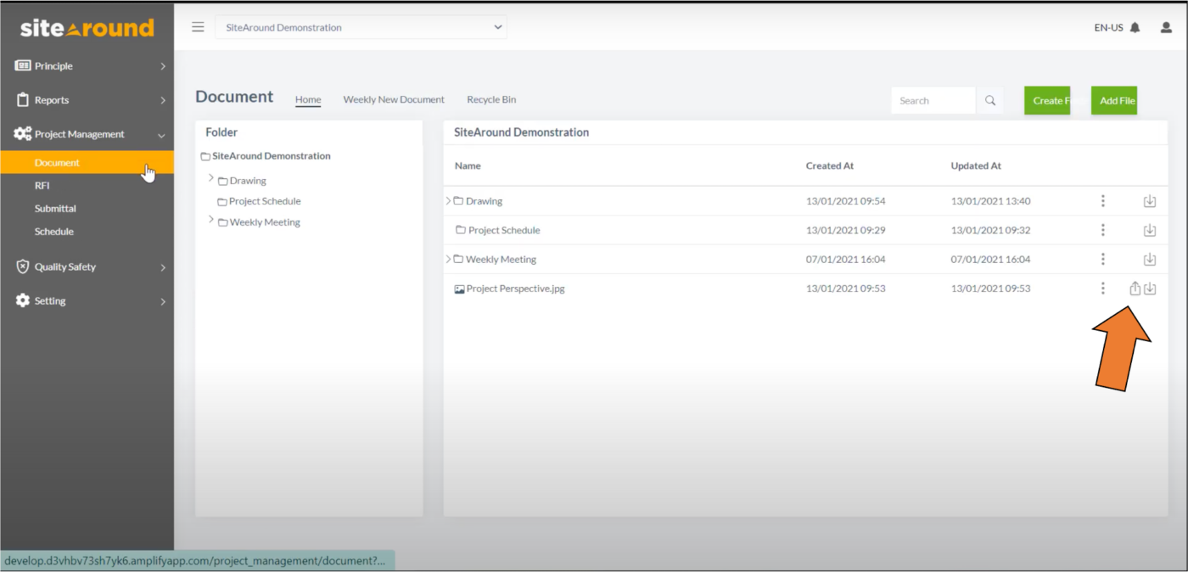Viewport: 1188px width, 572px height.
Task: Switch to the Weekly New Document tab
Action: [394, 99]
